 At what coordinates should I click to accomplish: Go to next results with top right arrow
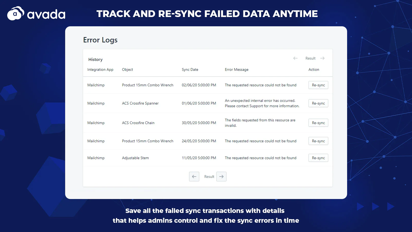tap(322, 58)
